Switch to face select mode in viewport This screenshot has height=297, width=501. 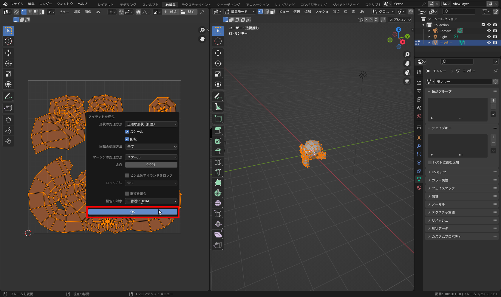[272, 12]
